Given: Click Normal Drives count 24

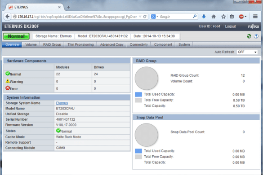Looking at the screenshot, I should (x=96, y=74).
